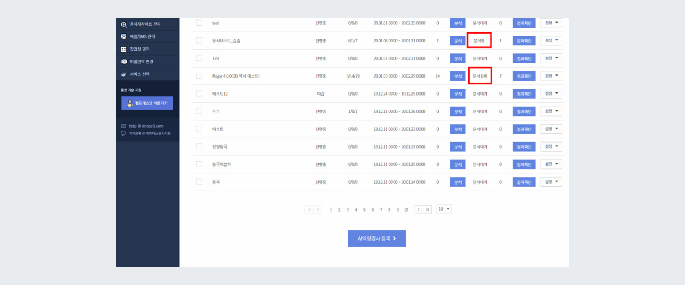Tick the checkbox for row 테스트12

(199, 93)
